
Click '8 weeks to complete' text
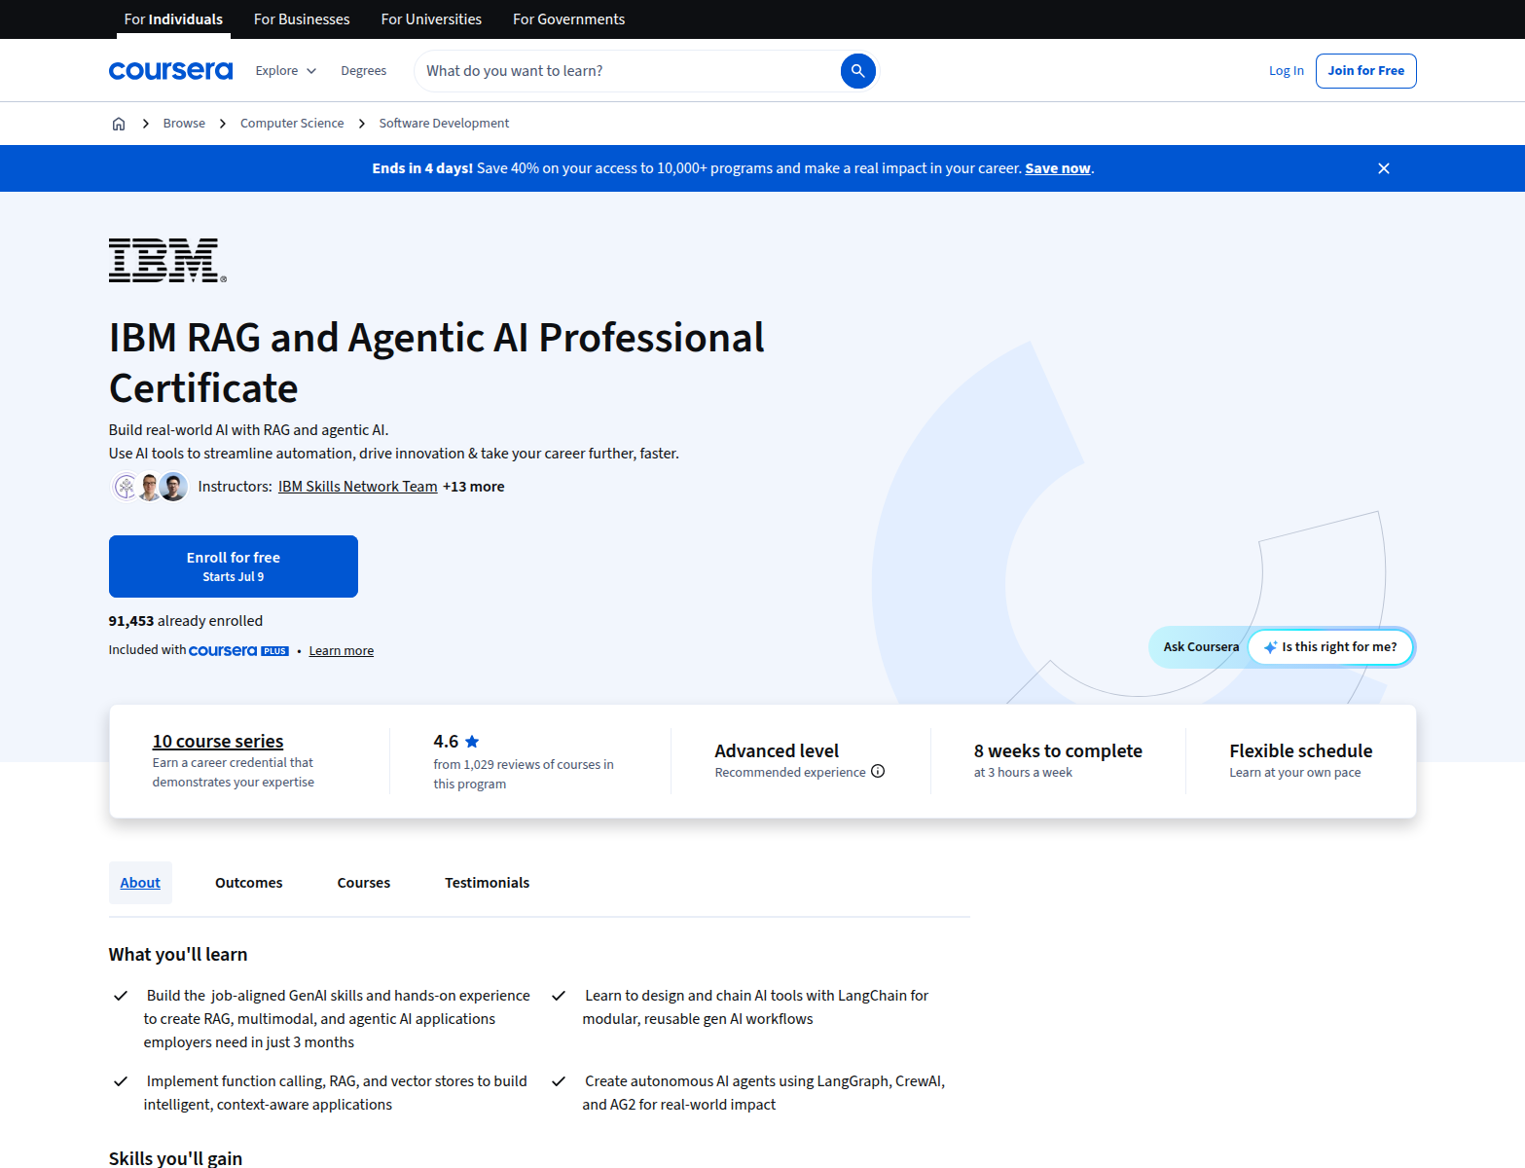[1058, 751]
